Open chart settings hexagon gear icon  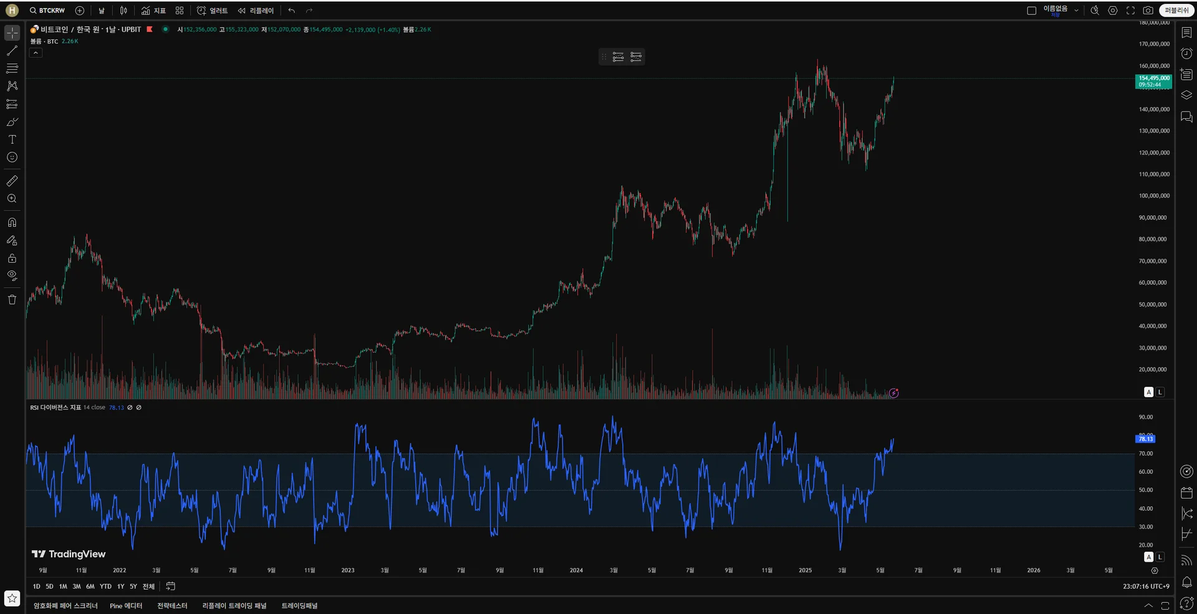pos(1113,11)
